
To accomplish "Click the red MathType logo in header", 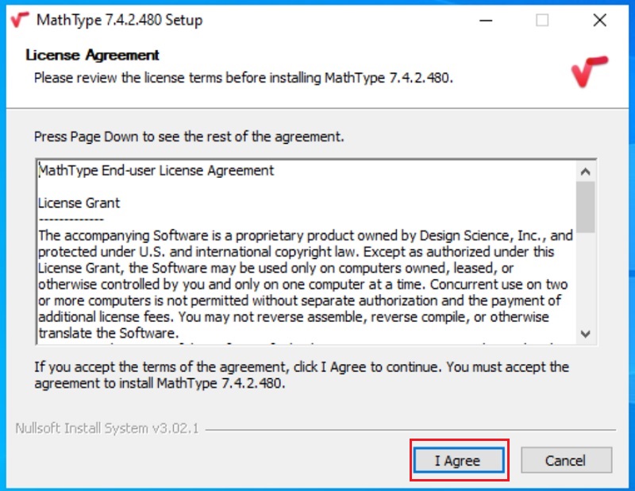I will pos(589,70).
